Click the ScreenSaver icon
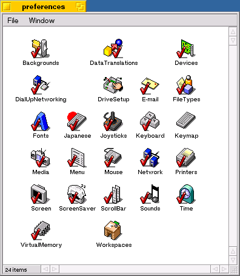This screenshot has width=240, height=276. 77,194
